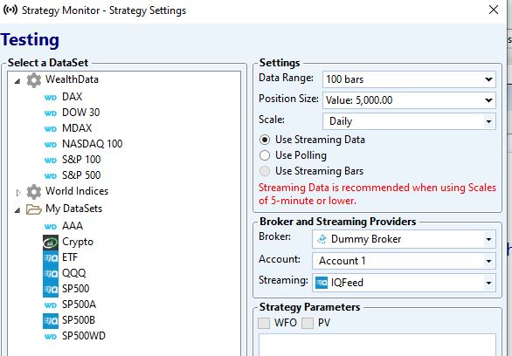Open the Streaming provider dropdown
The height and width of the screenshot is (356, 512).
pyautogui.click(x=488, y=283)
